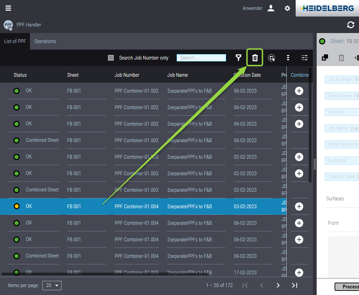Open the Items per page dropdown
This screenshot has width=359, height=295.
[52, 285]
